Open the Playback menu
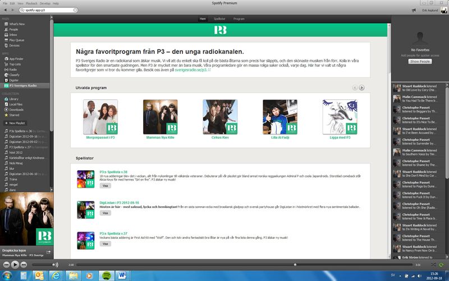The image size is (449, 281). (x=32, y=3)
